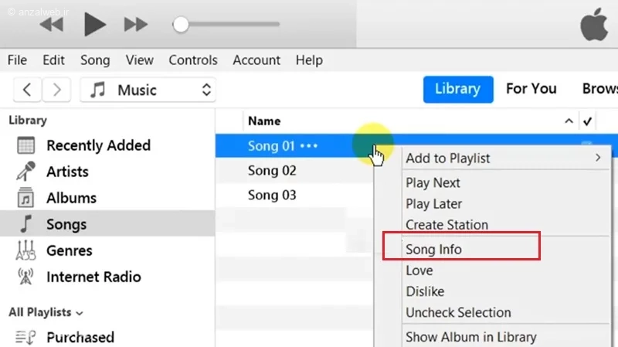Go back with the left arrow button
The height and width of the screenshot is (347, 618).
click(x=27, y=90)
